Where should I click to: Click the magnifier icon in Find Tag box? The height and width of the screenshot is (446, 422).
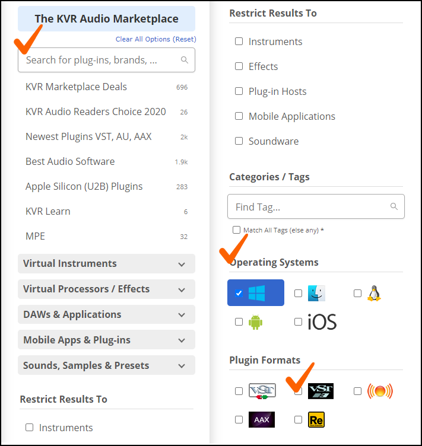394,206
